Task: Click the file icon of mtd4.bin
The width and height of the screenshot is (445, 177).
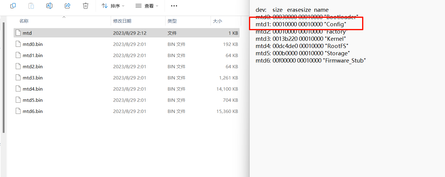Action: (x=18, y=89)
